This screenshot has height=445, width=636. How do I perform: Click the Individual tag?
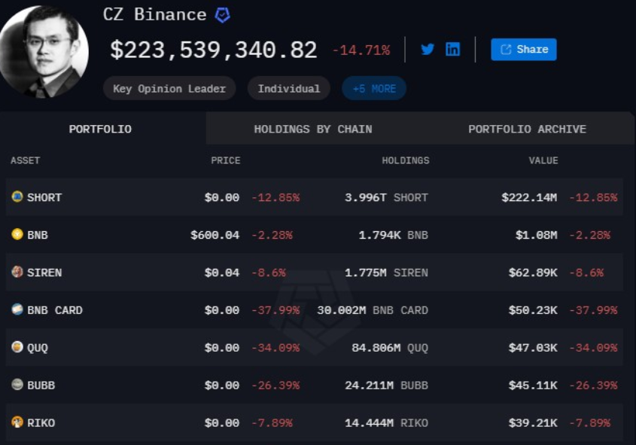[x=289, y=88]
